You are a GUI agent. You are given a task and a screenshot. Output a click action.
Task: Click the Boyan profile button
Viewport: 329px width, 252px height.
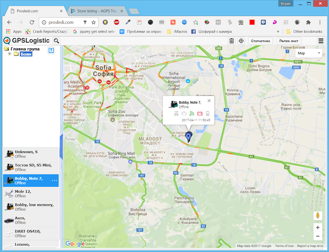point(286,3)
